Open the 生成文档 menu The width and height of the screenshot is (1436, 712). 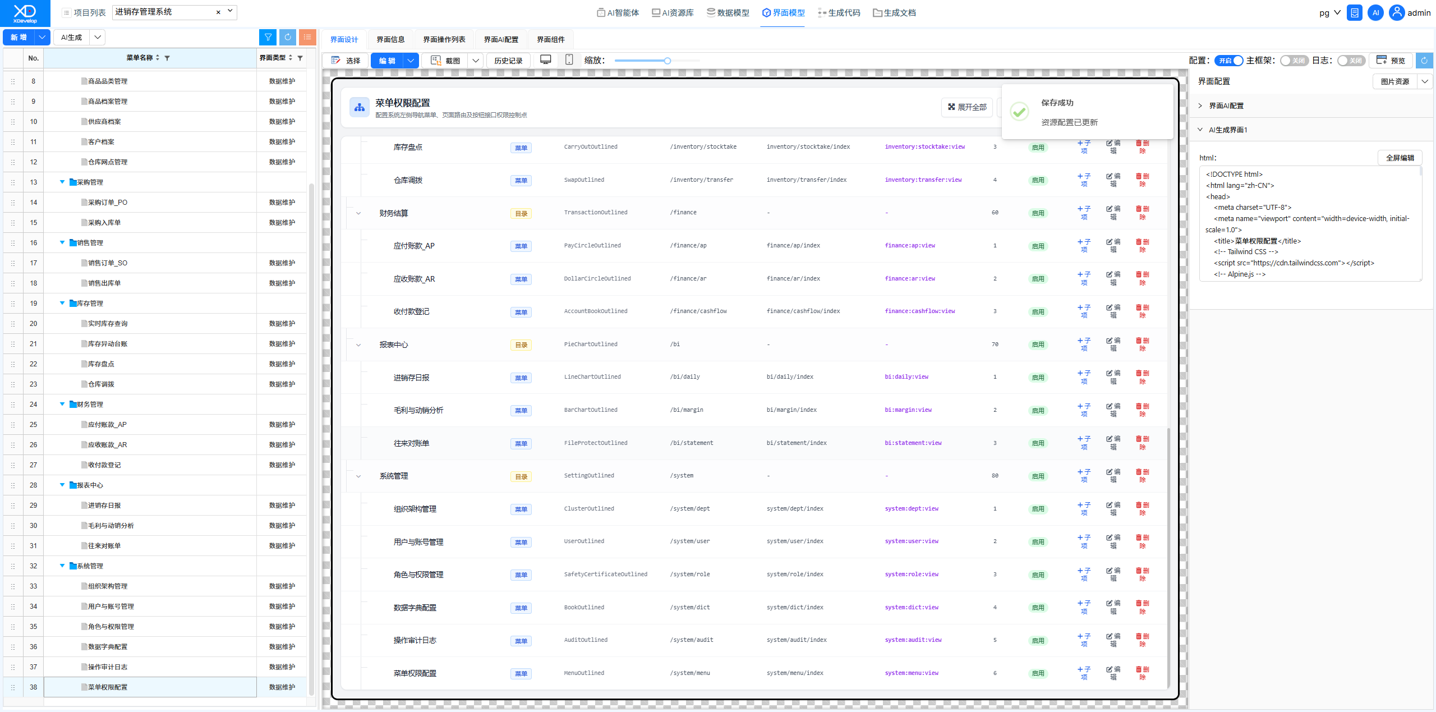click(894, 12)
